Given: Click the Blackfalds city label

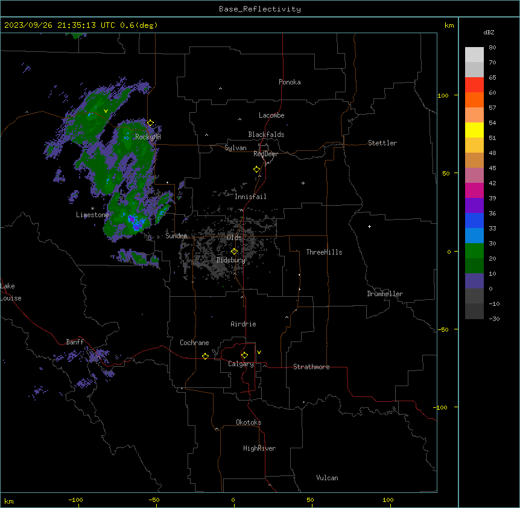Looking at the screenshot, I should 266,135.
